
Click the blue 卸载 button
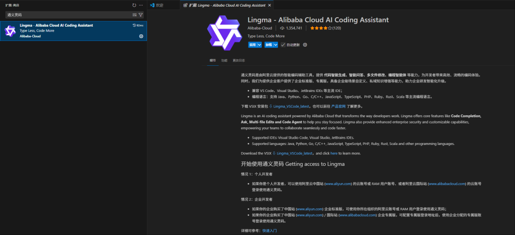(268, 45)
